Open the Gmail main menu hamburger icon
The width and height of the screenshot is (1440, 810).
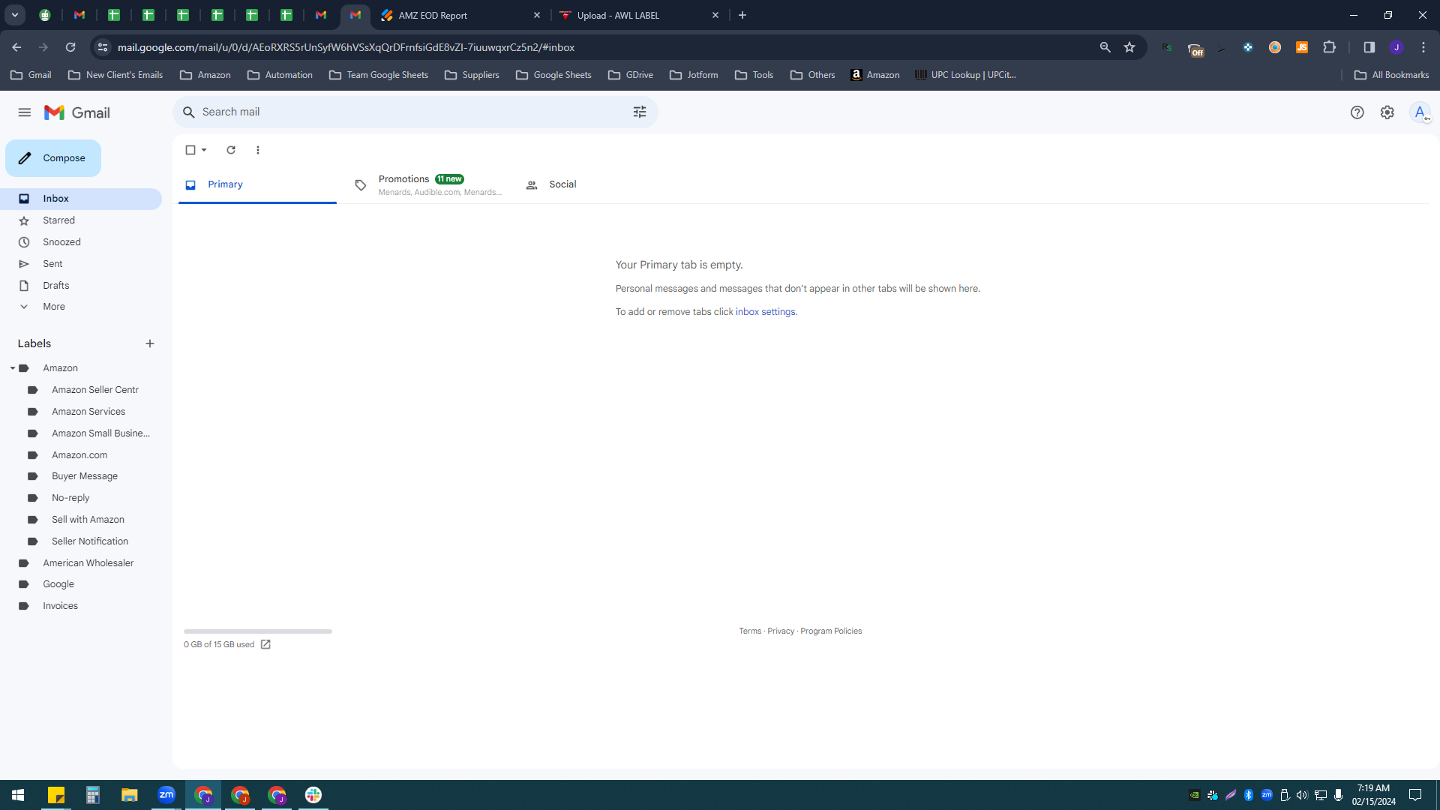click(25, 112)
